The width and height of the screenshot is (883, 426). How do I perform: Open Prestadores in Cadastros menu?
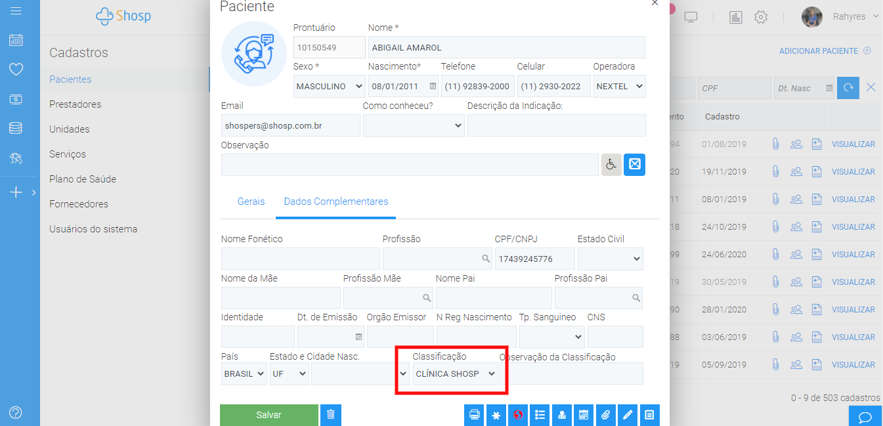tap(75, 104)
